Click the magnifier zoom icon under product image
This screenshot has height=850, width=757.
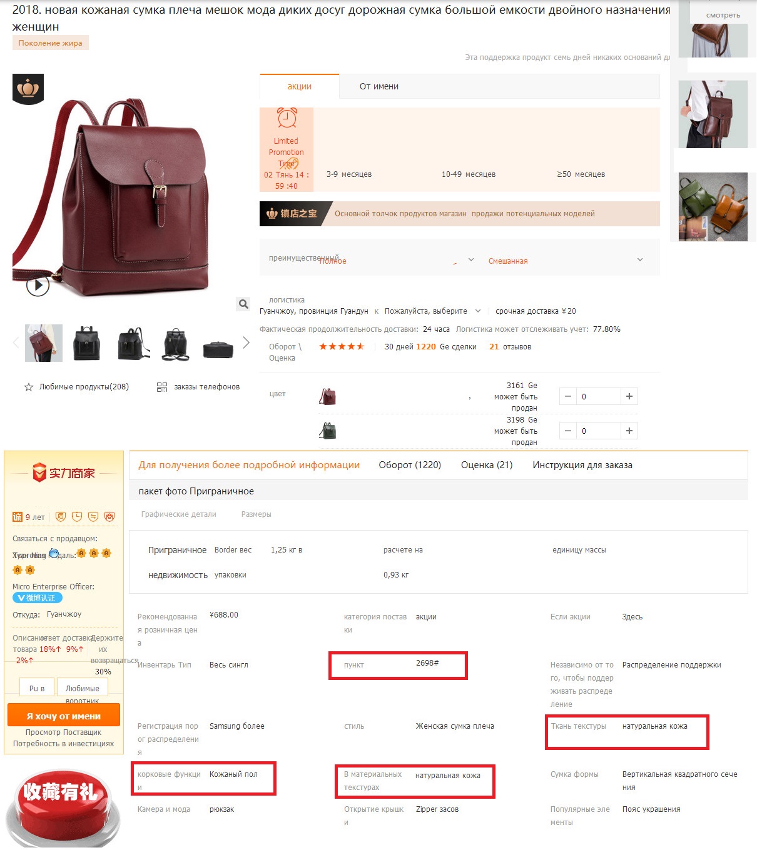click(243, 304)
